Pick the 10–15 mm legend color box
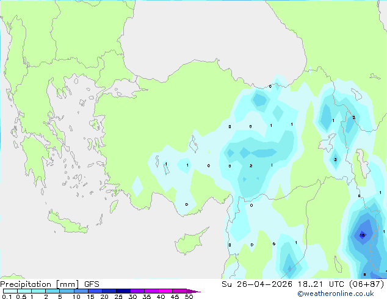387x299 pixels. click(x=81, y=291)
